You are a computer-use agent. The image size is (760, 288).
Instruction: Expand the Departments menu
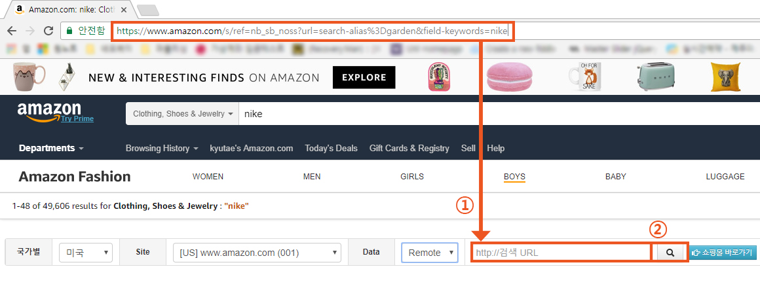tap(51, 148)
